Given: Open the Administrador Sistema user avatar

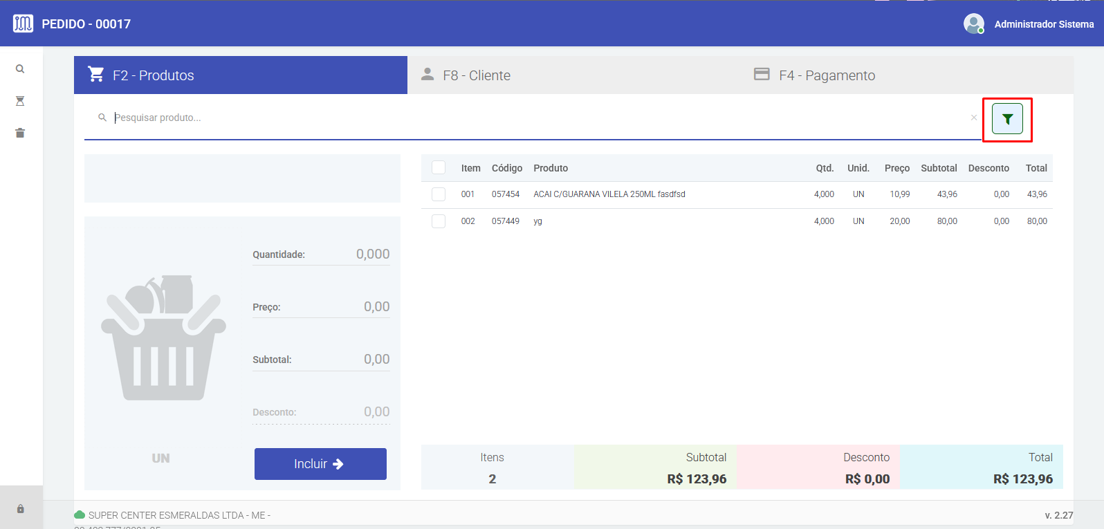Looking at the screenshot, I should (974, 24).
